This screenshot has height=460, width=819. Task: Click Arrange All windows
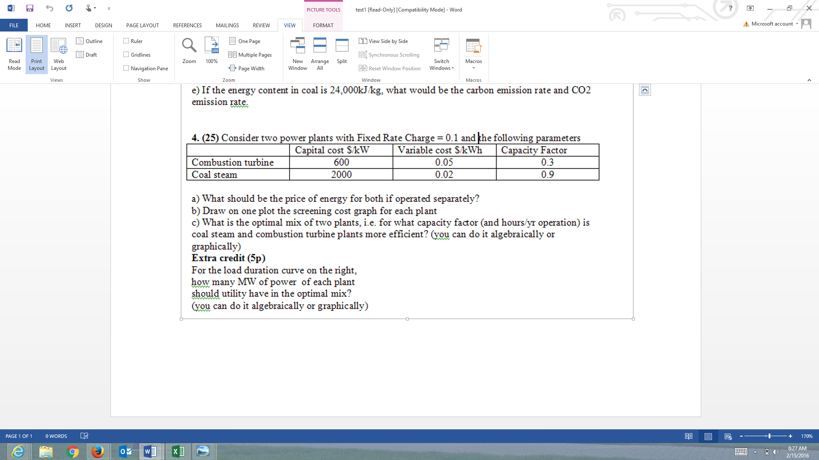click(x=319, y=54)
